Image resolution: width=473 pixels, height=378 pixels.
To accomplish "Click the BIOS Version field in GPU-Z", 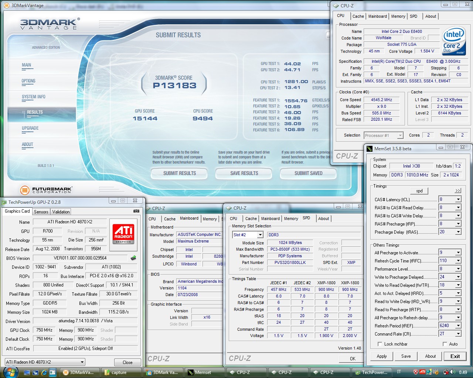I will tap(80, 258).
